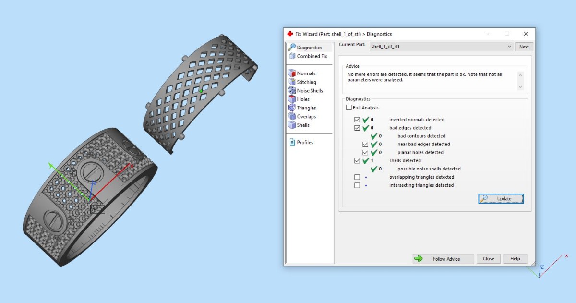This screenshot has width=576, height=303.
Task: Open the Stitching fix icon
Action: click(292, 82)
